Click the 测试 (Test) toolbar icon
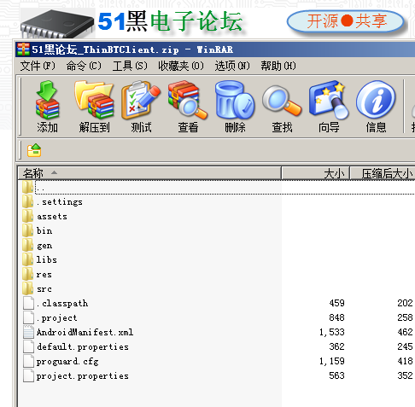 [141, 100]
